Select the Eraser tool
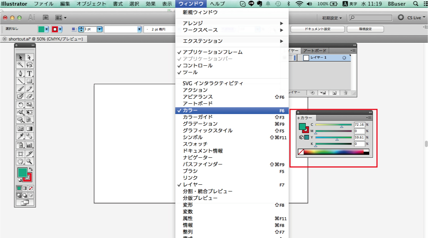The height and width of the screenshot is (238, 428). point(29,96)
